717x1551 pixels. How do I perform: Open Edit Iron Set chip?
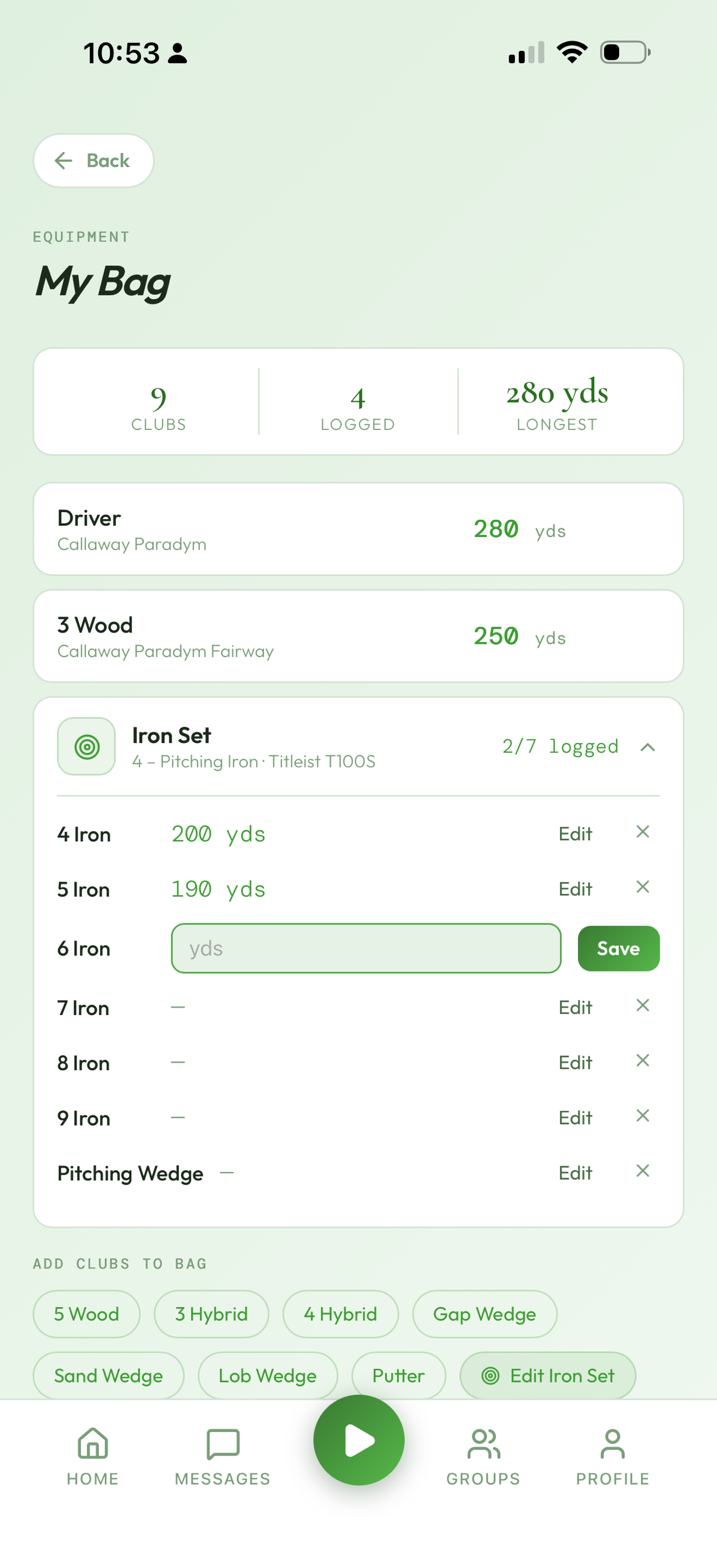click(548, 1376)
